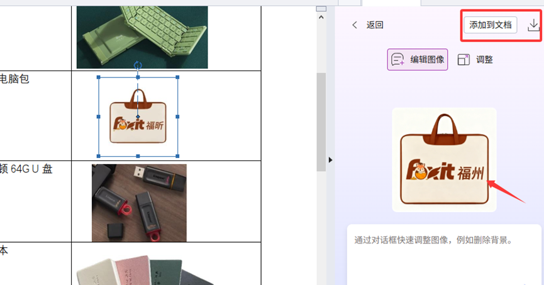Screen dimensions: 544x285
Task: Click the bottom-left resize handle of selected image
Action: [x=99, y=155]
